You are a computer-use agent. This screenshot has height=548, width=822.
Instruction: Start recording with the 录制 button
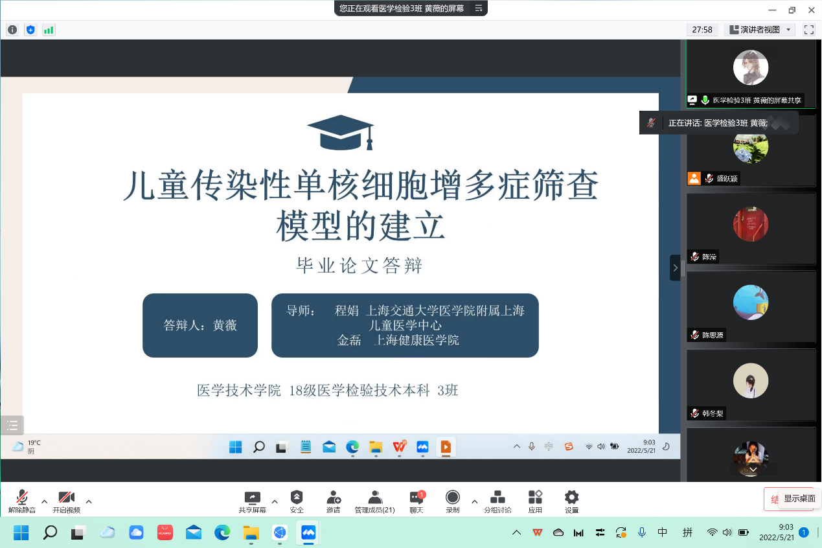(452, 501)
